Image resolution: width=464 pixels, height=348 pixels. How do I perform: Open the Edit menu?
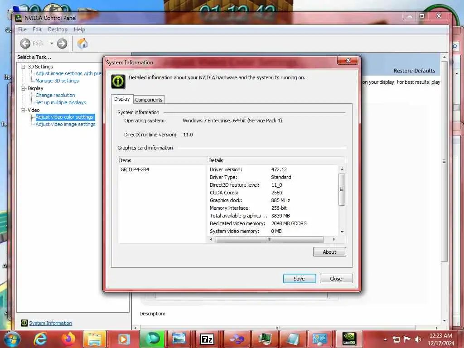coord(37,29)
